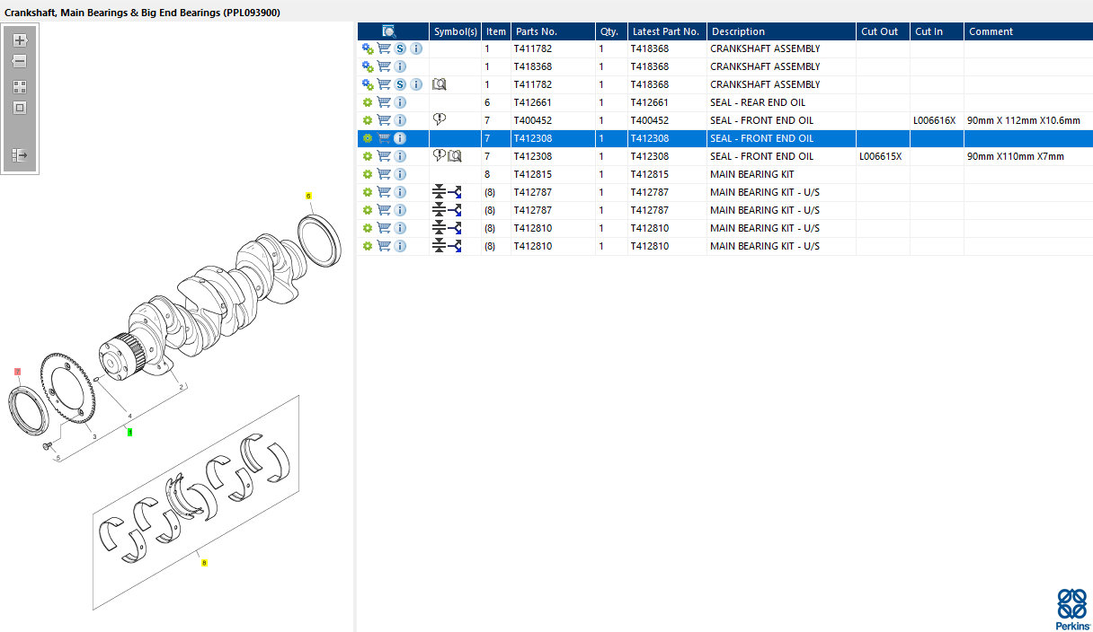Image resolution: width=1093 pixels, height=632 pixels.
Task: Open info icon in the highlighted T412308 row
Action: coord(400,138)
